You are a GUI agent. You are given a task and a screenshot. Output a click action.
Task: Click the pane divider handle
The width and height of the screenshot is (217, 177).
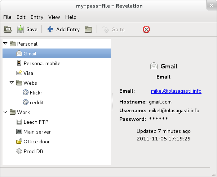pos(111,102)
